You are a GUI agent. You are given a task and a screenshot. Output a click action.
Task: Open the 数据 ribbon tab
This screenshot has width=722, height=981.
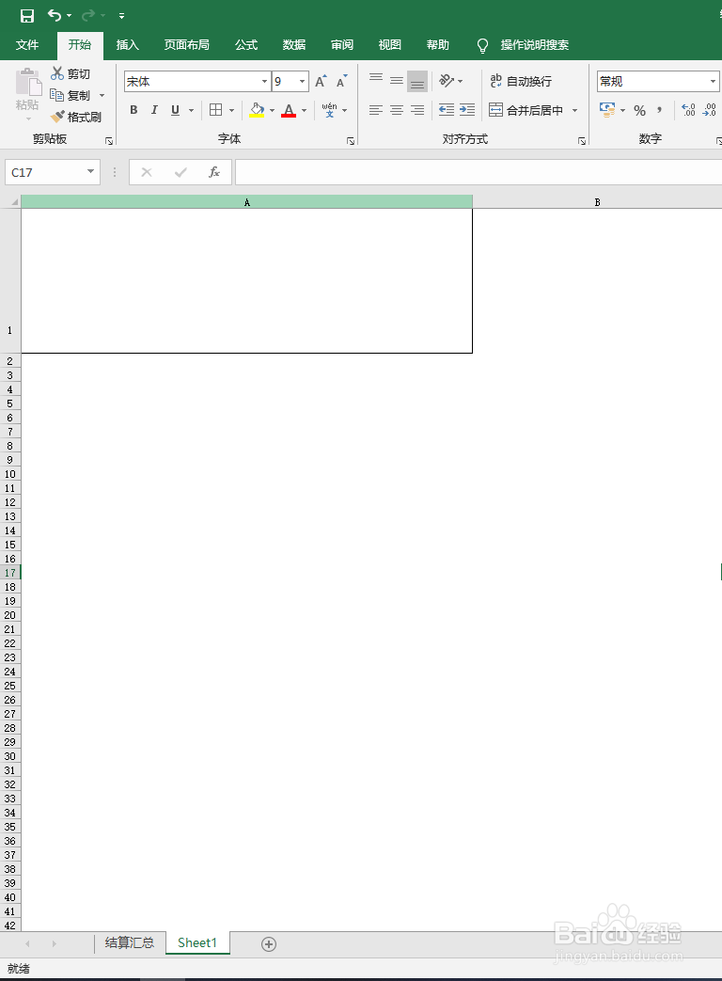pos(294,44)
